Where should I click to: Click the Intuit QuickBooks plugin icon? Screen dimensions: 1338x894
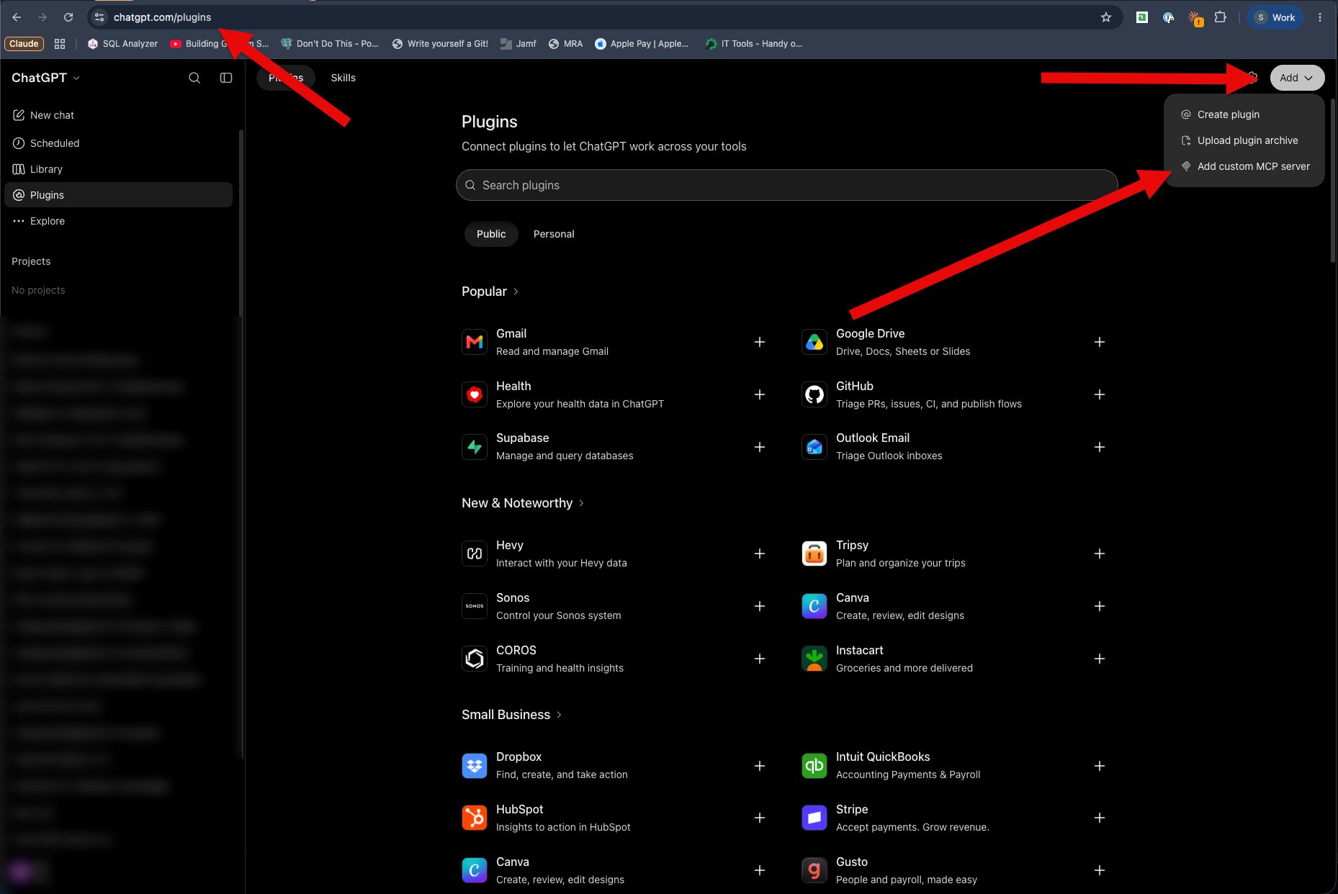click(814, 766)
